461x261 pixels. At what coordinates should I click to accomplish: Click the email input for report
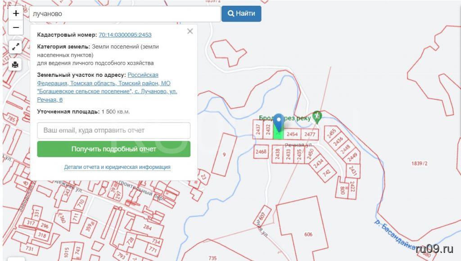(x=113, y=130)
